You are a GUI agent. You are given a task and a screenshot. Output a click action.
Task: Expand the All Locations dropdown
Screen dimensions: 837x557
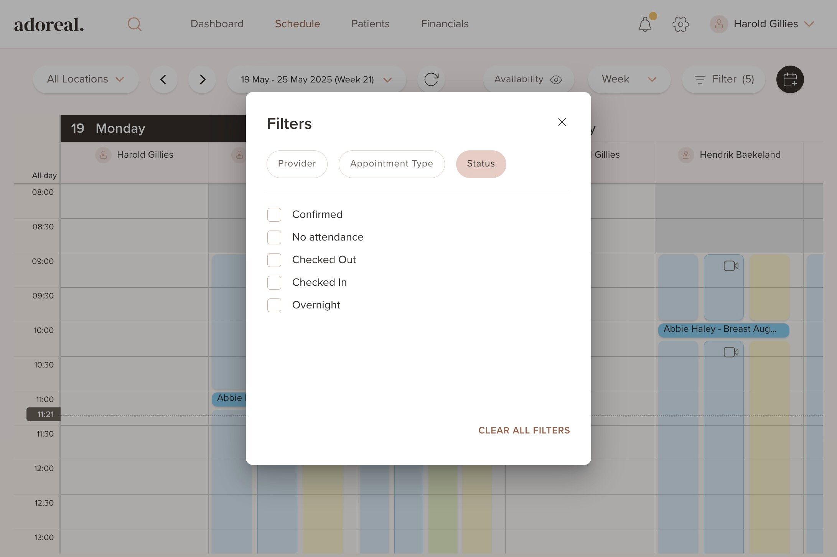click(86, 79)
